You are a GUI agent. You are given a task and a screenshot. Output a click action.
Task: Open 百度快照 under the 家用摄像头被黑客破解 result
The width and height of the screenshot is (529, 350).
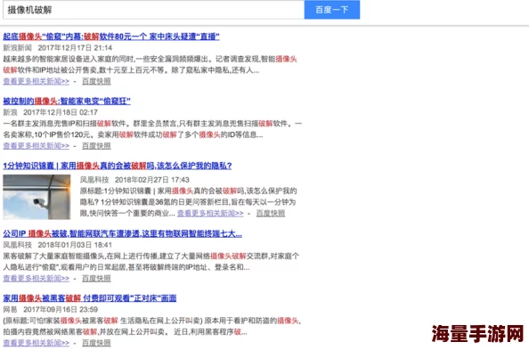point(96,343)
